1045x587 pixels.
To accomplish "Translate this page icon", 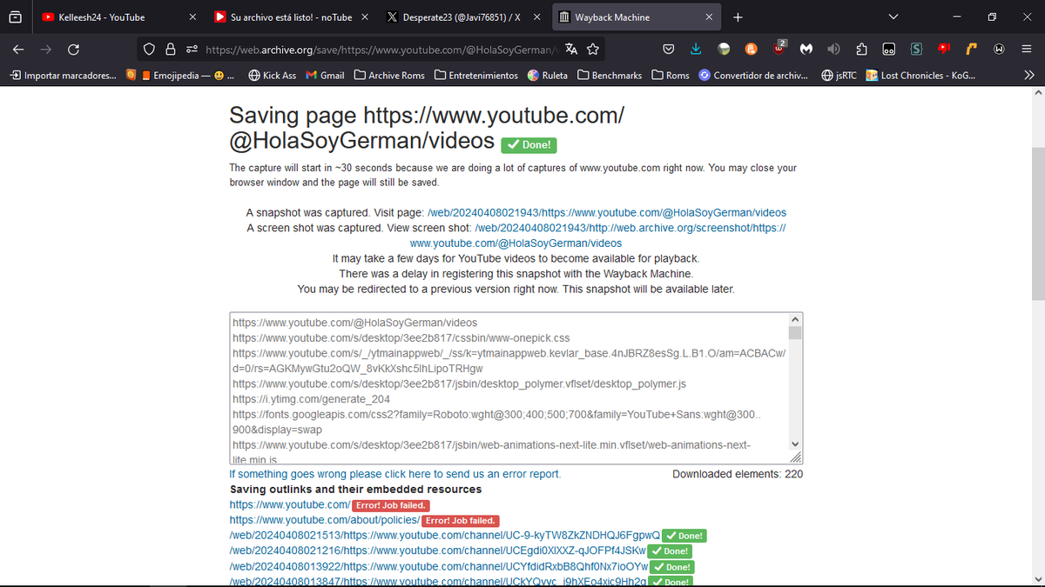I will pyautogui.click(x=570, y=50).
